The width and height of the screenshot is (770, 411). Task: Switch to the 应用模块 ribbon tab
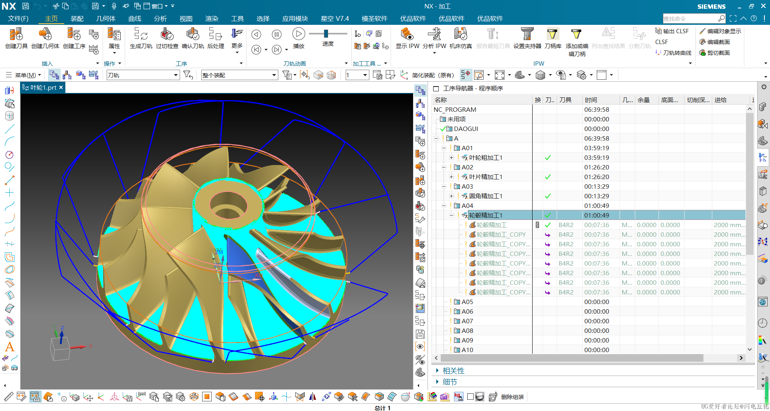pos(295,18)
